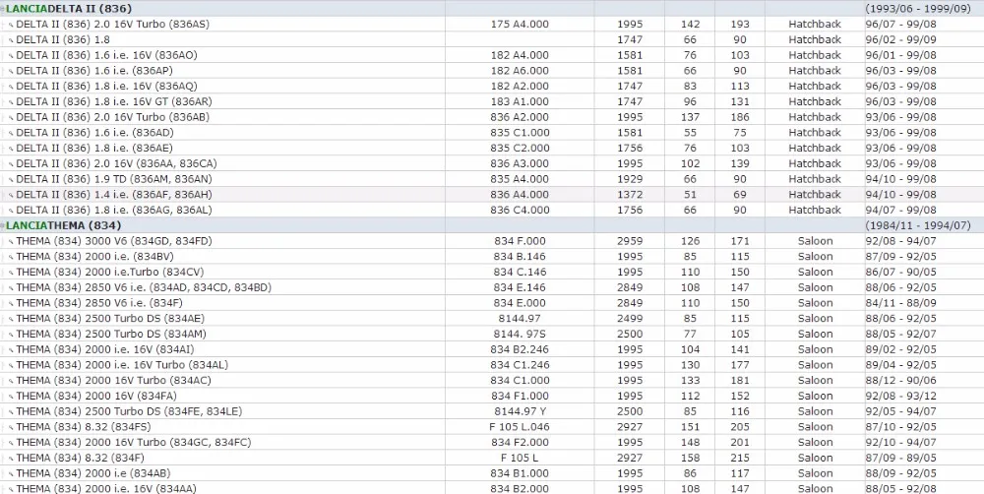Viewport: 984px width, 494px height.
Task: Select THEMA 2000 i.e. 16V Turbo (834AL)
Action: 122,365
